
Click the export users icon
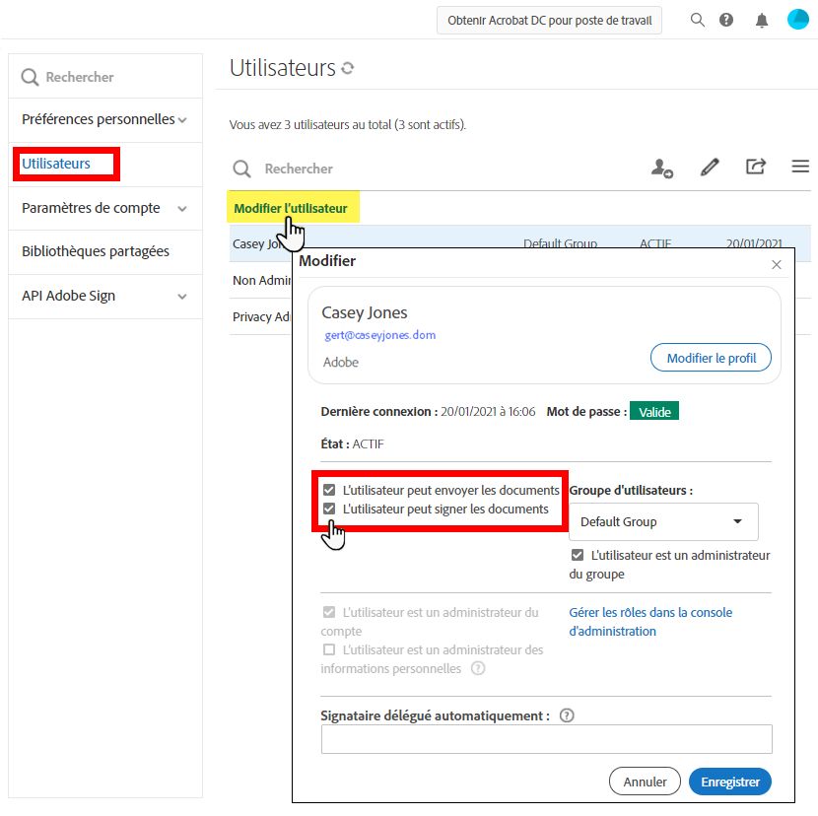pyautogui.click(x=755, y=167)
